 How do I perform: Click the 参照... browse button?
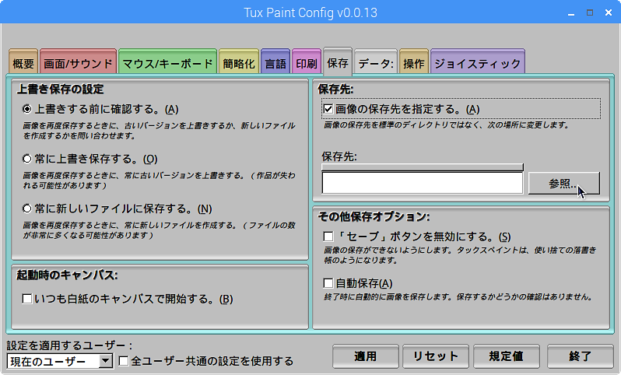[564, 184]
